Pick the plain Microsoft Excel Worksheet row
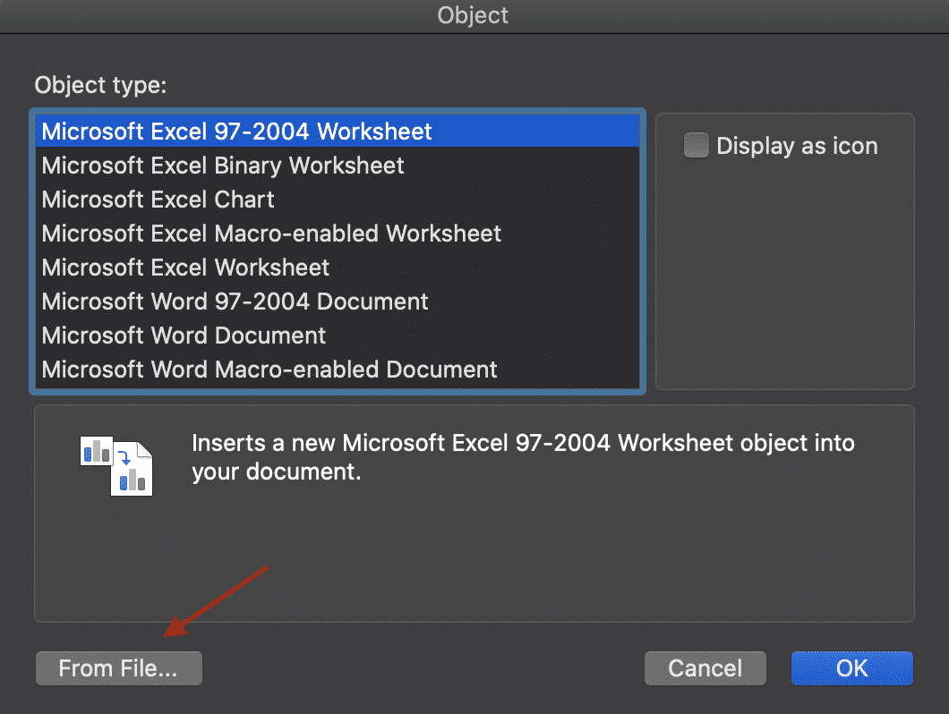Viewport: 949px width, 714px height. click(x=338, y=267)
